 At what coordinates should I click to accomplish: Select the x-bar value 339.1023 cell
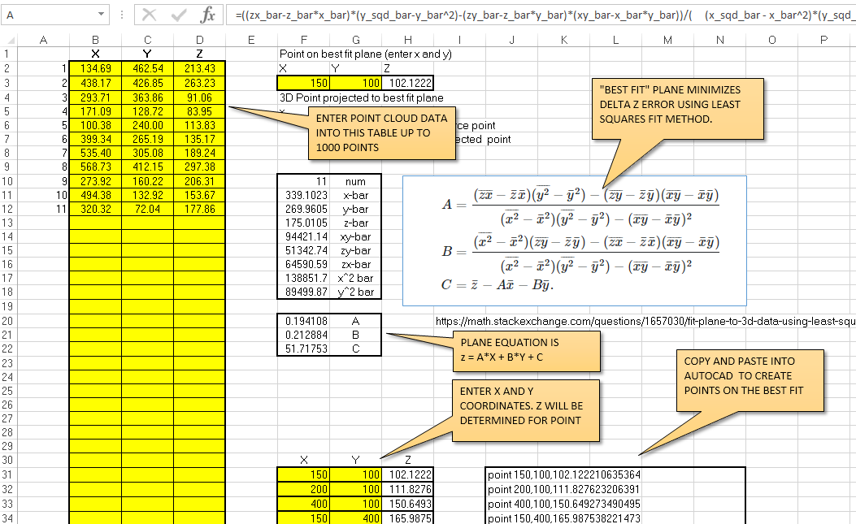(303, 196)
